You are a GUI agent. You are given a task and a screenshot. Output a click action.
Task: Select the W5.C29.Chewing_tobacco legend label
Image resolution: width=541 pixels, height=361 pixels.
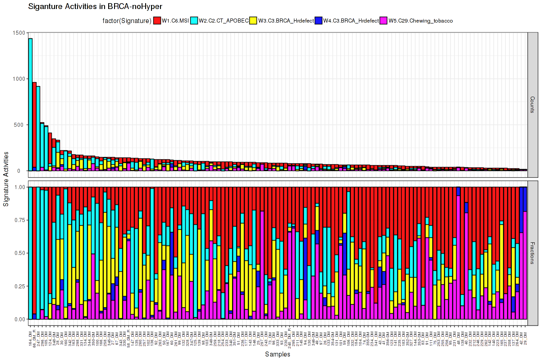coord(420,21)
